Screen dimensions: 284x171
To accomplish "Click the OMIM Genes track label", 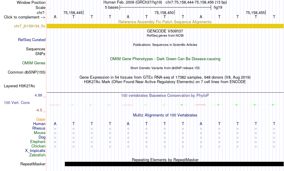I will pyautogui.click(x=34, y=63).
